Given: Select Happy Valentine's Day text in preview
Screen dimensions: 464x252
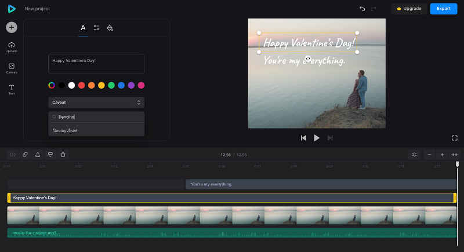Looking at the screenshot, I should click(x=309, y=43).
